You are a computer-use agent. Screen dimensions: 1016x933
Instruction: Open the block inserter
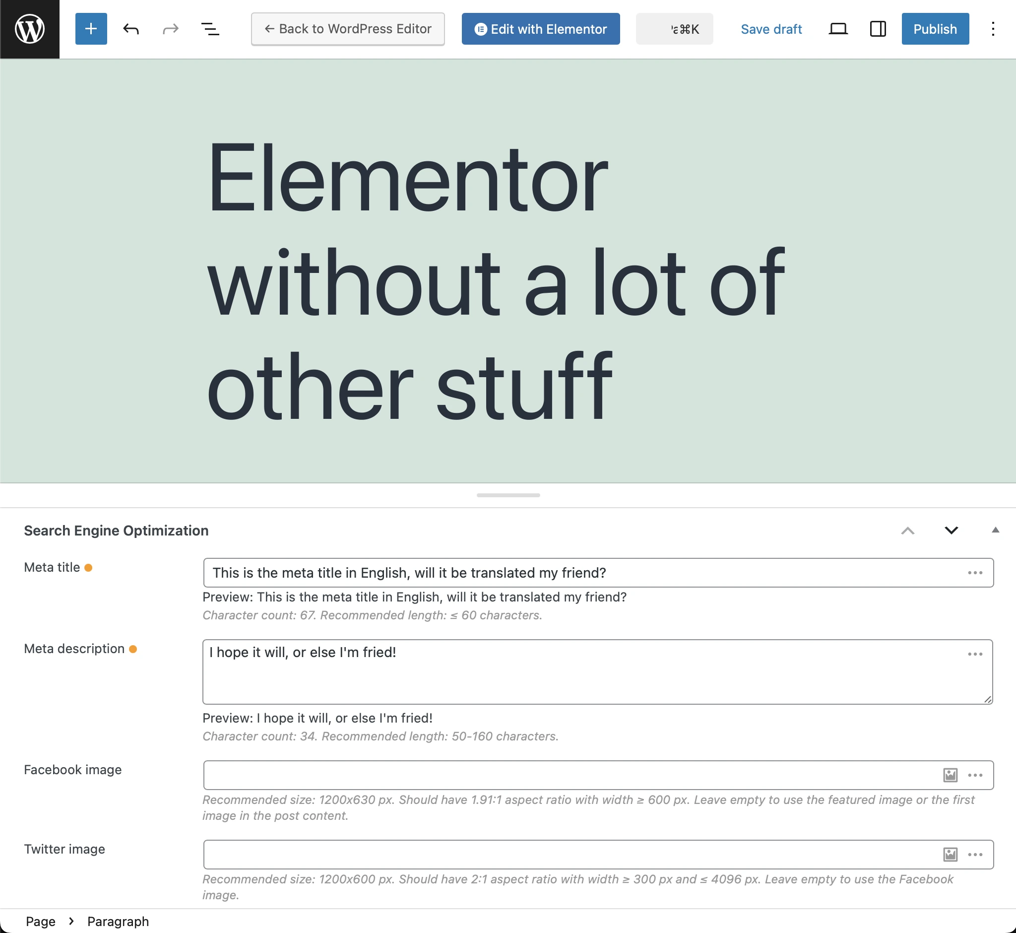click(x=91, y=29)
